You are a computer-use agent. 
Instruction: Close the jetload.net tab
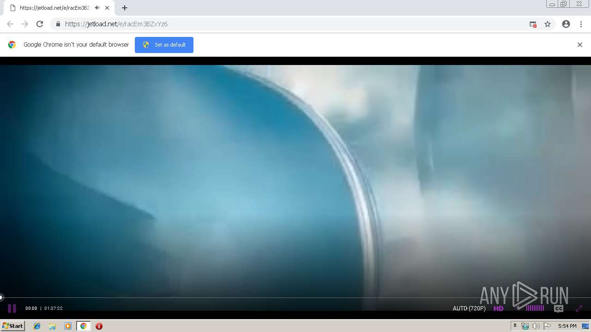click(x=107, y=8)
